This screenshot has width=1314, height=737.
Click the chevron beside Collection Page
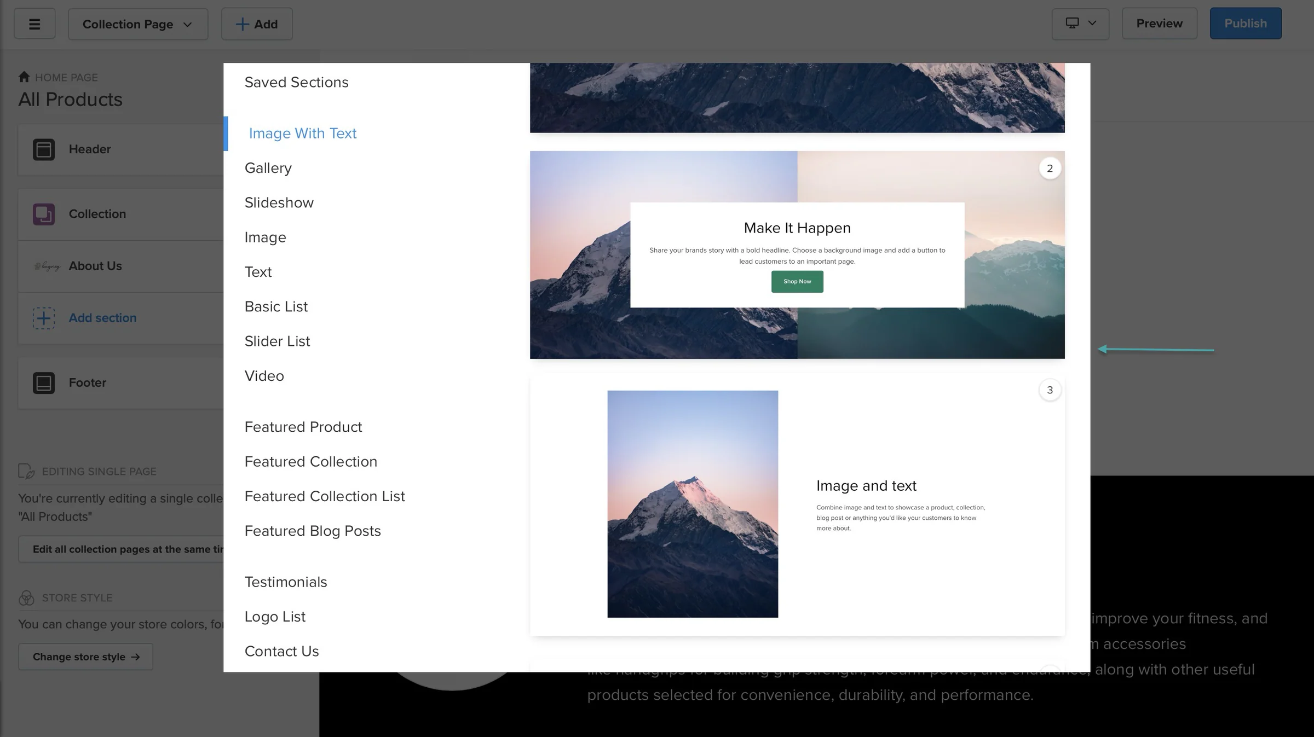click(188, 25)
